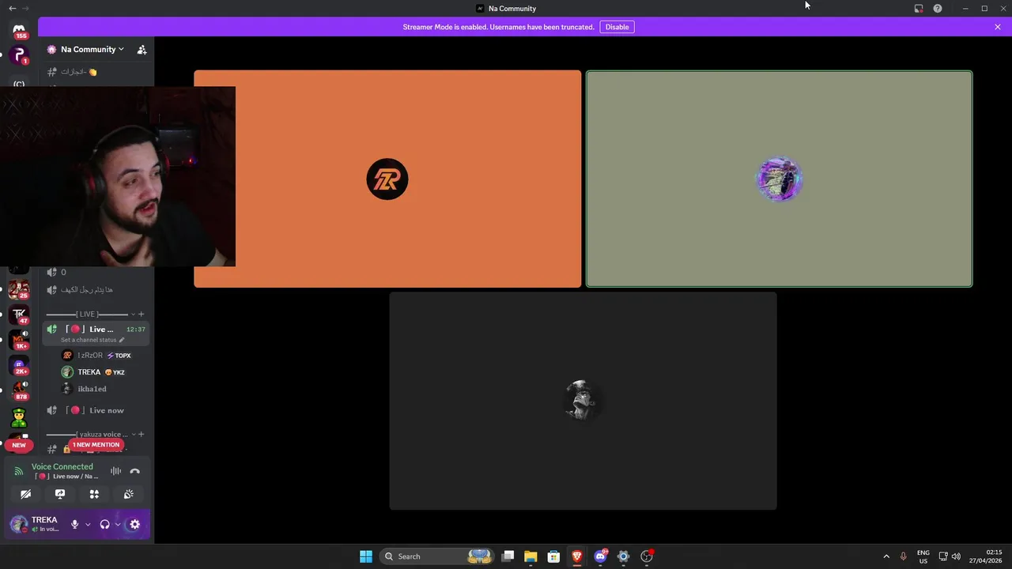Open File Explorer from the taskbar

531,556
